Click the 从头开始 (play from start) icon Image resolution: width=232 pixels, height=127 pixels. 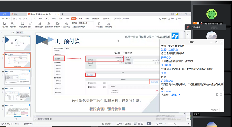[x=5, y=23]
